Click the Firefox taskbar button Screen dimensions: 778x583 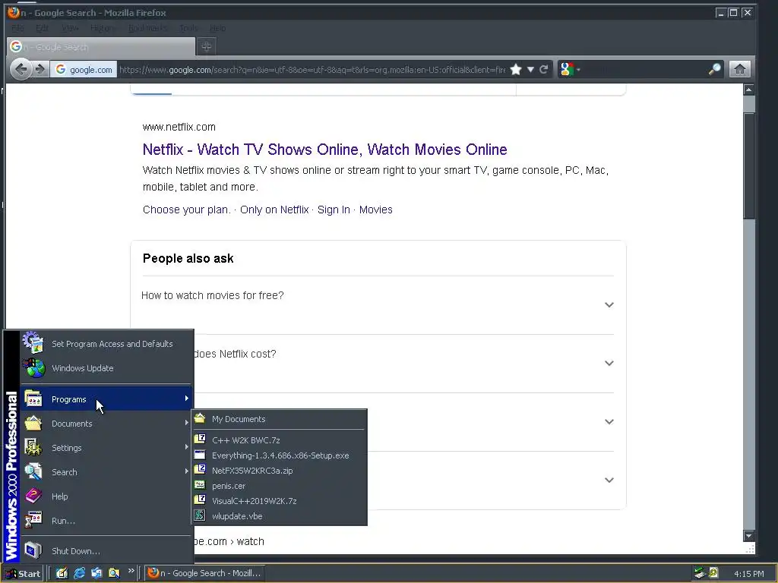pyautogui.click(x=204, y=573)
